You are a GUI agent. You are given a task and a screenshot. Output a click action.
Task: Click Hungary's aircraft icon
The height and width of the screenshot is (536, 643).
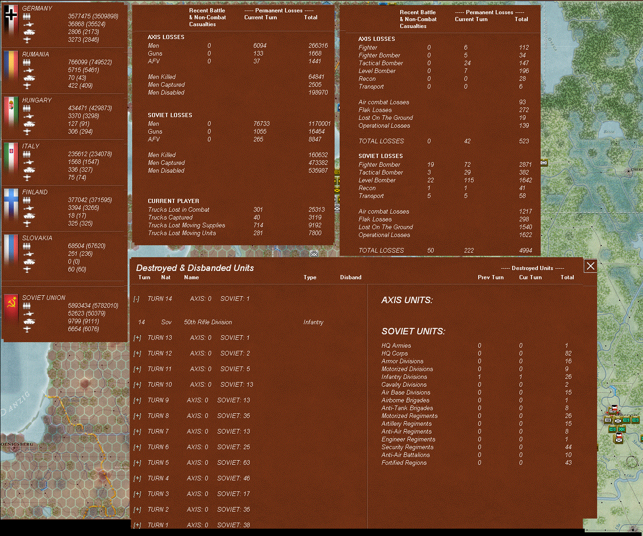[x=27, y=132]
